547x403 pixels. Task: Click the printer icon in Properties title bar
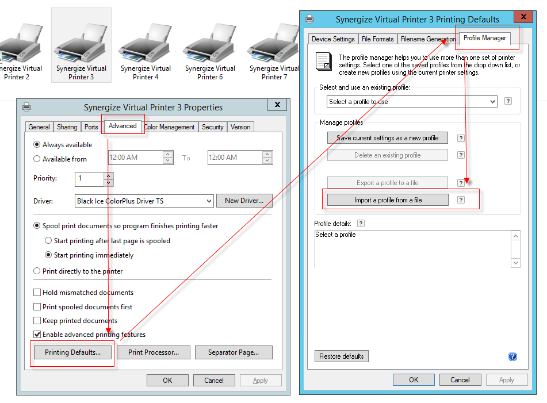26,107
